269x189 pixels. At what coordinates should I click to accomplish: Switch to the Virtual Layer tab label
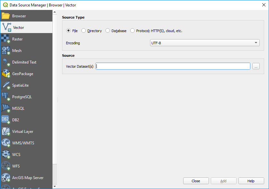22,132
